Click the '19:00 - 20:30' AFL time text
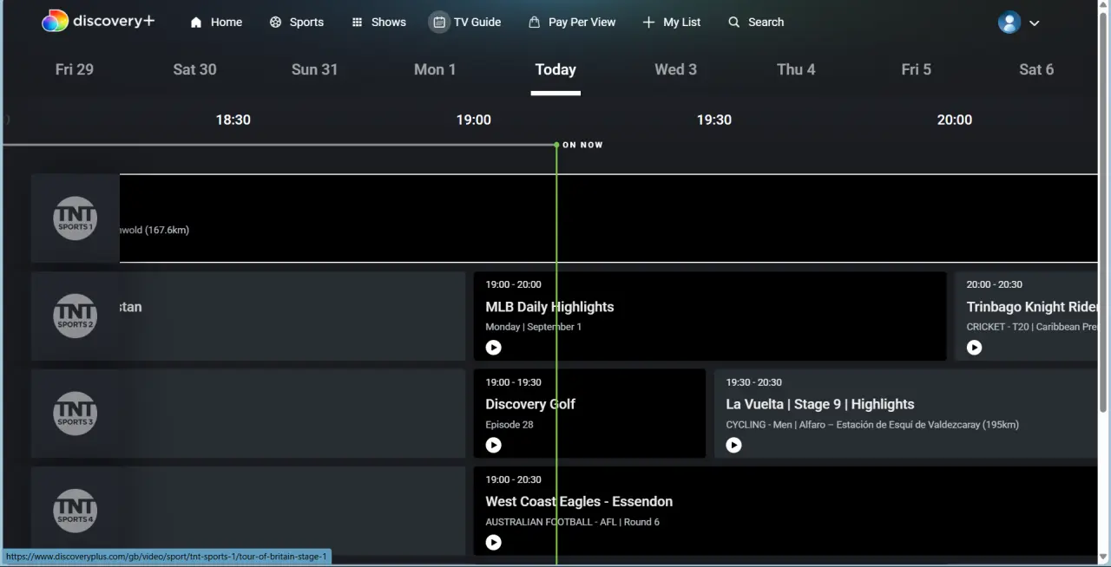 (x=513, y=479)
